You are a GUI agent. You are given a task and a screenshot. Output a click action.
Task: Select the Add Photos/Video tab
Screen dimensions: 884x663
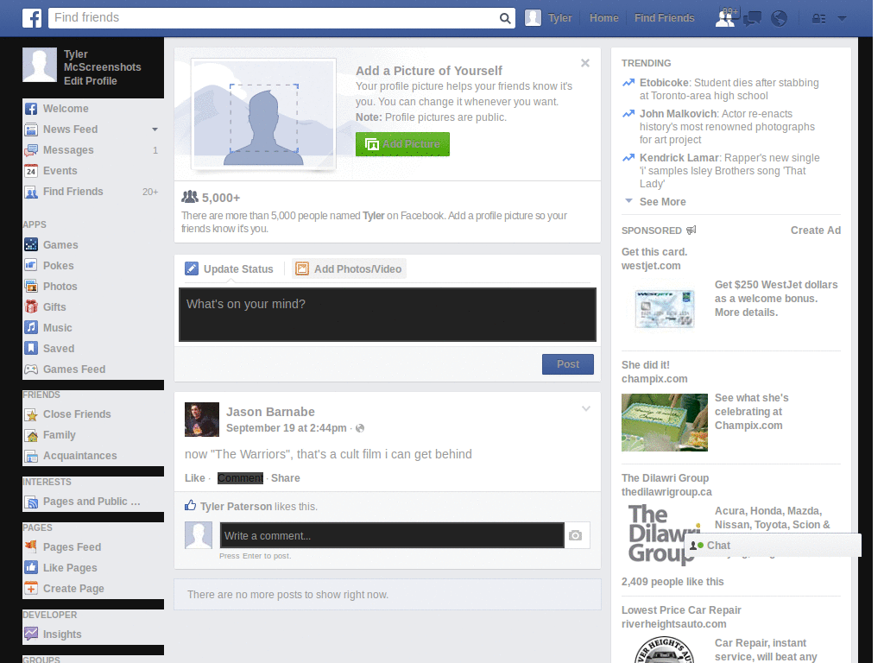click(x=349, y=269)
